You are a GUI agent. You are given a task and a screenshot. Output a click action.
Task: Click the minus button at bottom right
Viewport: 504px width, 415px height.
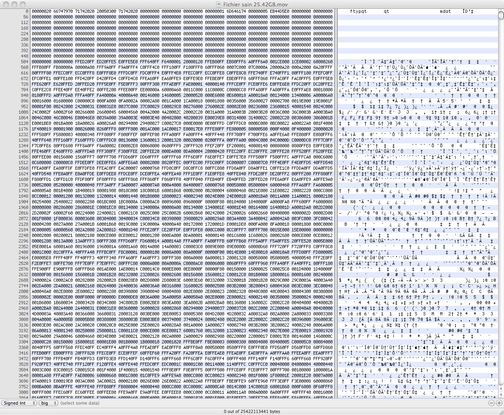point(492,403)
